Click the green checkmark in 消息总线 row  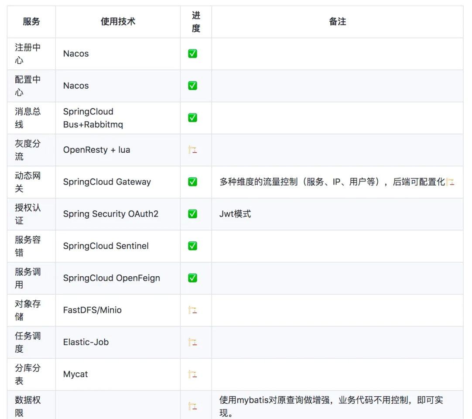coord(193,117)
